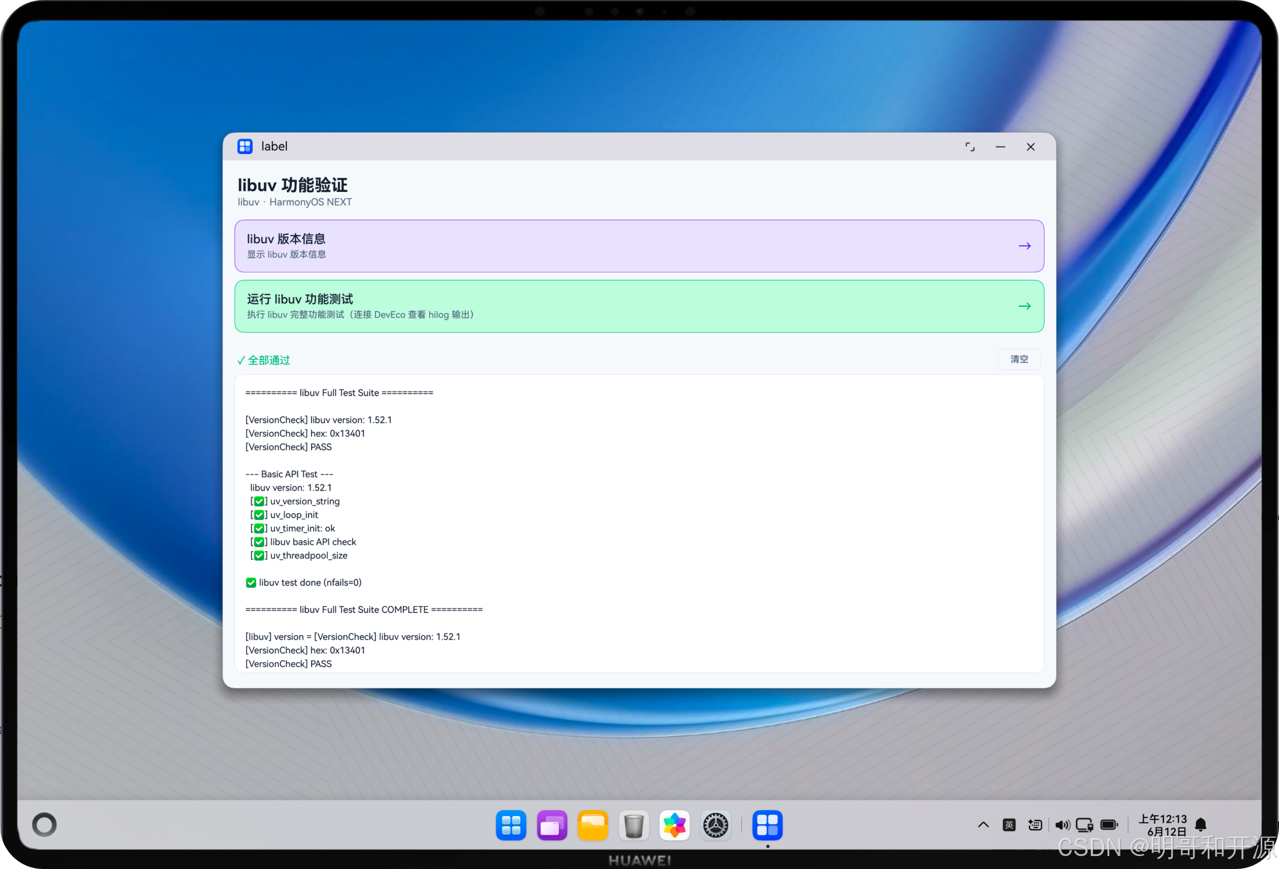Click the '--- Basic API Test ---' line
Screen dimensions: 1279x869
point(289,474)
